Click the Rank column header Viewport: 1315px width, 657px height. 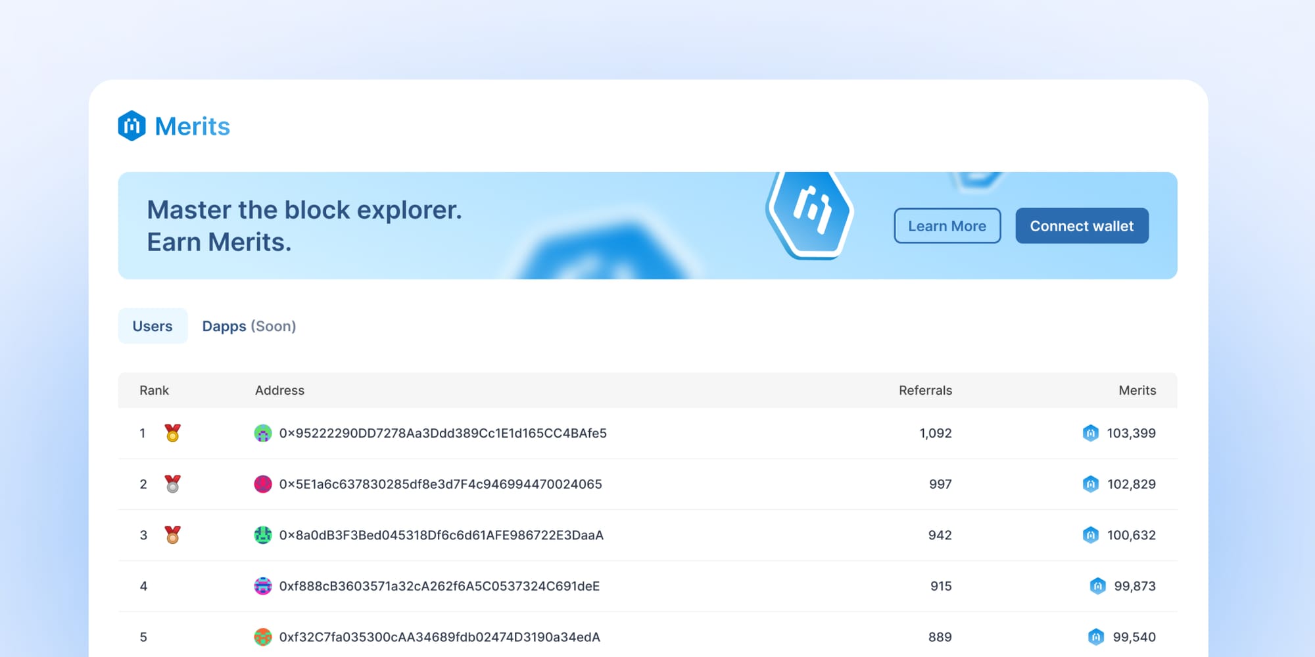[154, 390]
